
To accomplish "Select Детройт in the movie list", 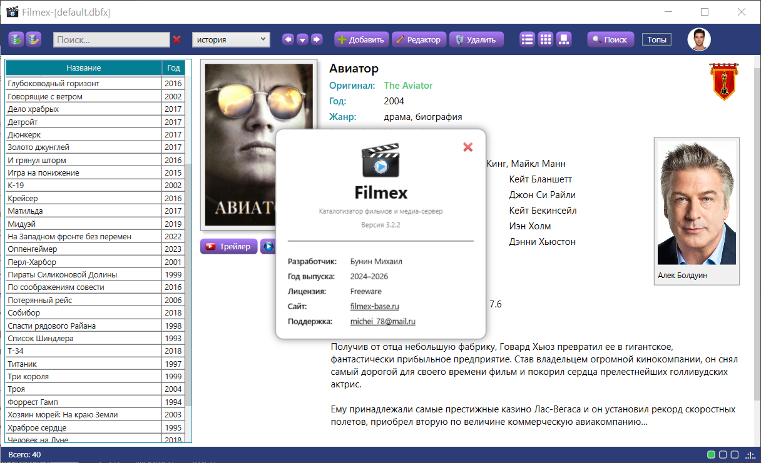I will coord(95,122).
